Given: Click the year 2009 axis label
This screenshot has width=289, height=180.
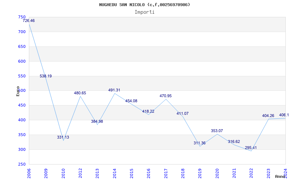Looking at the screenshot, I should point(46,174).
